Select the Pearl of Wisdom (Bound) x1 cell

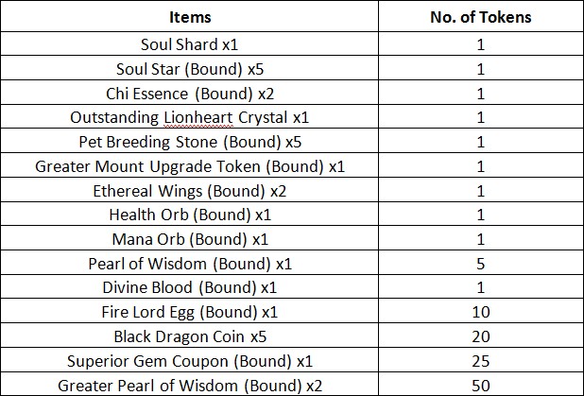pos(190,264)
